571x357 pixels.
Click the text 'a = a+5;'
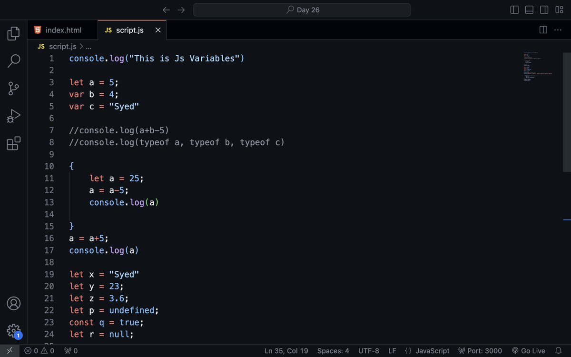89,238
